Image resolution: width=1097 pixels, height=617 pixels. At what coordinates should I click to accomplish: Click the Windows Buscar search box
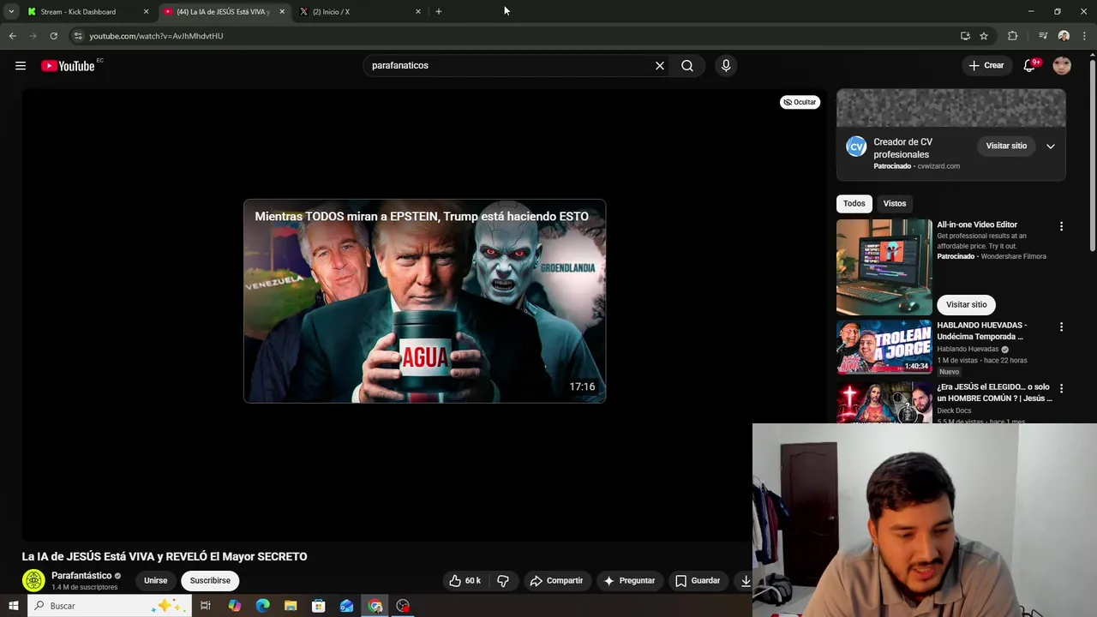(110, 606)
